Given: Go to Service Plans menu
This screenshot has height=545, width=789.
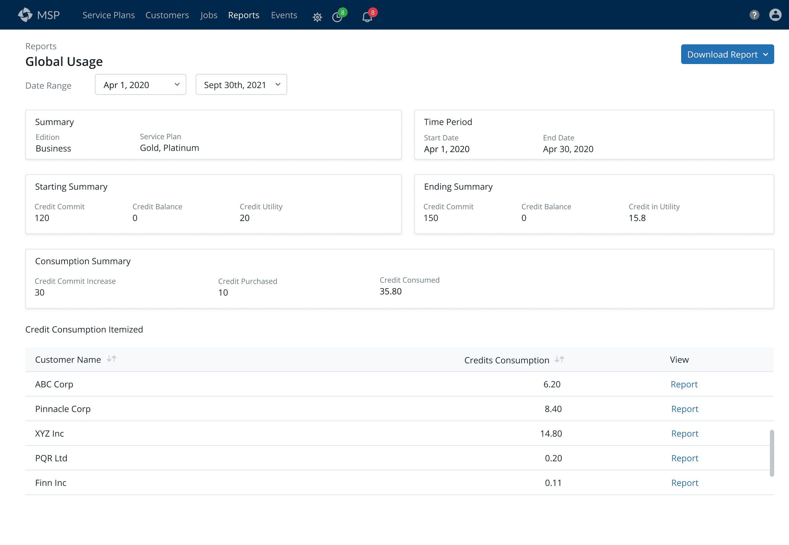Looking at the screenshot, I should [x=108, y=15].
